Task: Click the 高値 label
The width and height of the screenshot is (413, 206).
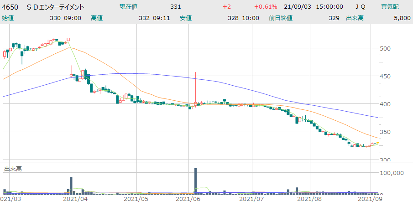Action: 97,18
